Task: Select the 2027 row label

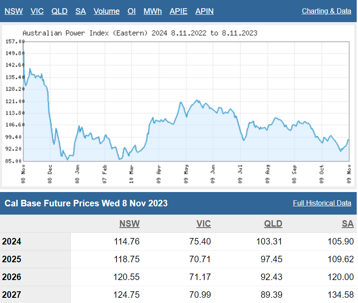Action: 12,295
